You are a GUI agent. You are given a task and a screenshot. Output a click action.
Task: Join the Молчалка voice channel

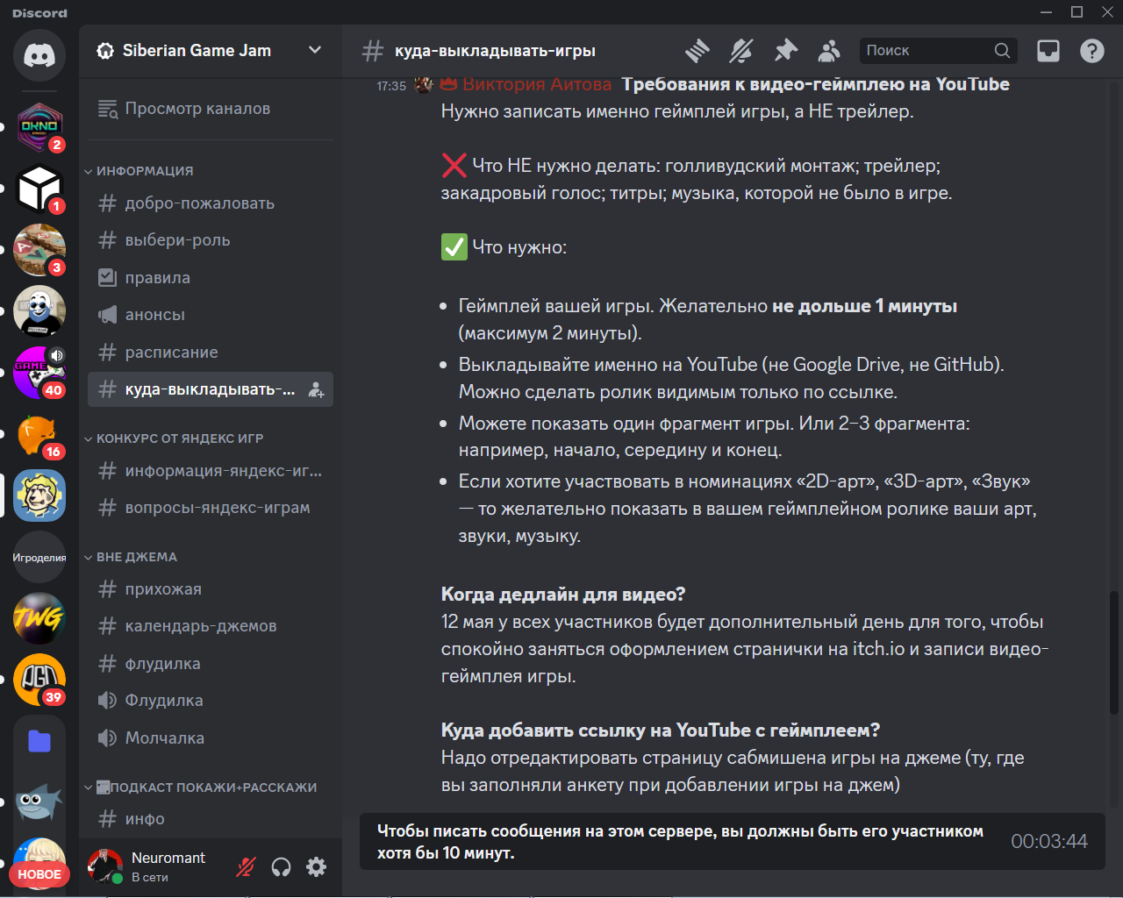pos(164,738)
